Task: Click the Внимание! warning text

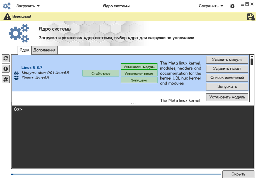Action: coord(22,17)
